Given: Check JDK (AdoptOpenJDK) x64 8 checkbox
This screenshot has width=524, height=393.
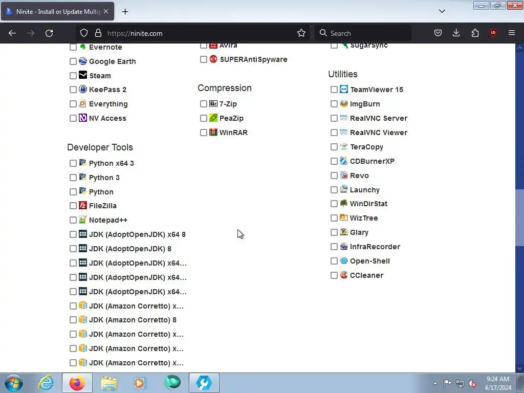Looking at the screenshot, I should coord(73,234).
